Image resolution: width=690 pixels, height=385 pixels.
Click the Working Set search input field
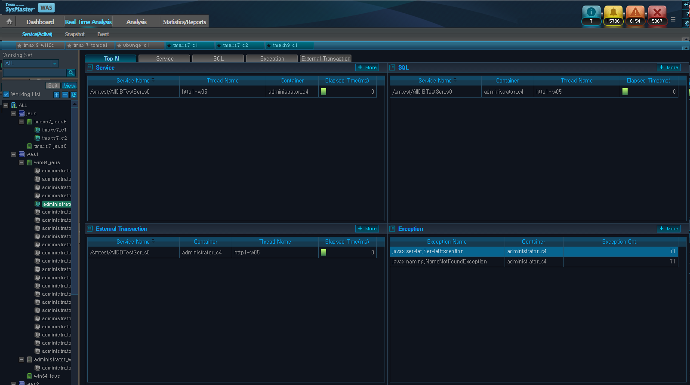tap(35, 73)
